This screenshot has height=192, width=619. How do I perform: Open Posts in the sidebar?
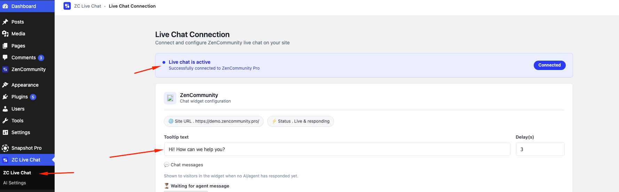pyautogui.click(x=27, y=22)
